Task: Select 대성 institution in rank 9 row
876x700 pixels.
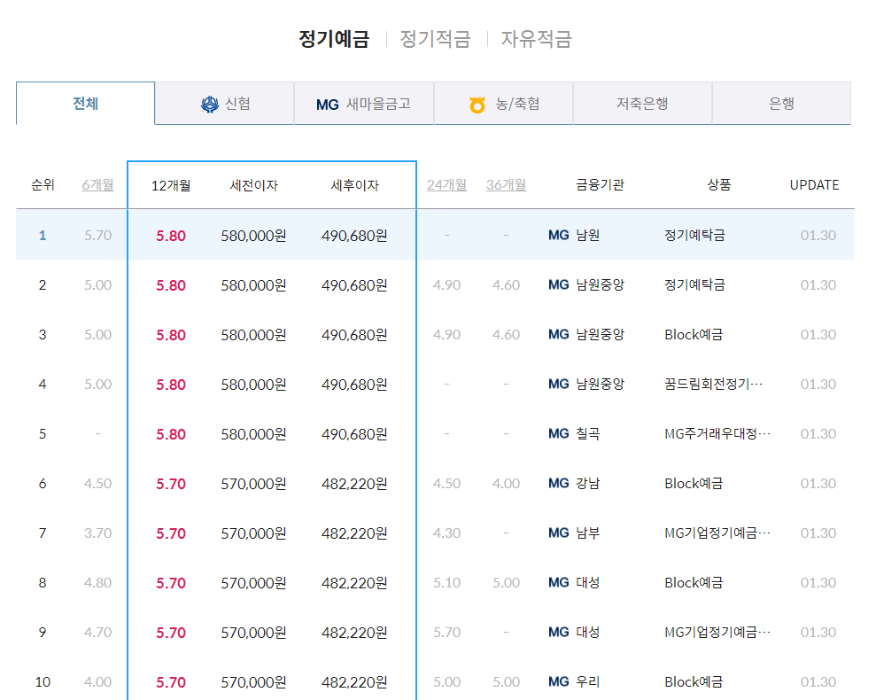Action: (588, 632)
